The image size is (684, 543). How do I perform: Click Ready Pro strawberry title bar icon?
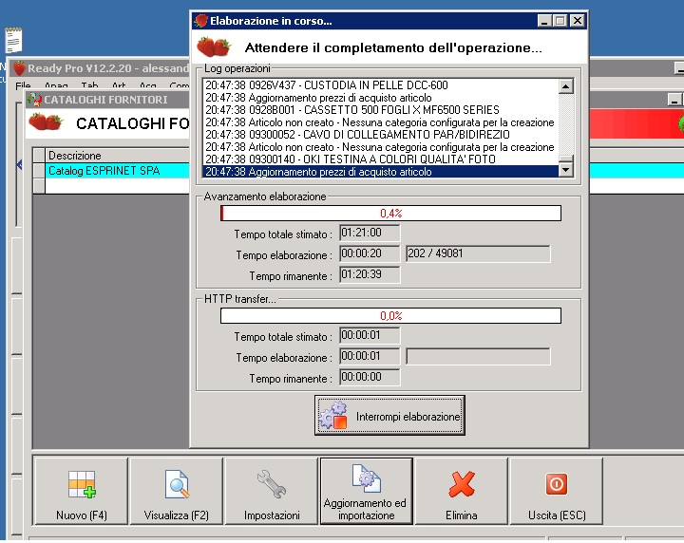[19, 68]
